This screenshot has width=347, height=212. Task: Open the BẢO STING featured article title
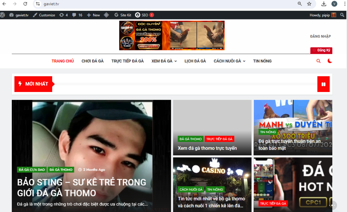pos(82,188)
